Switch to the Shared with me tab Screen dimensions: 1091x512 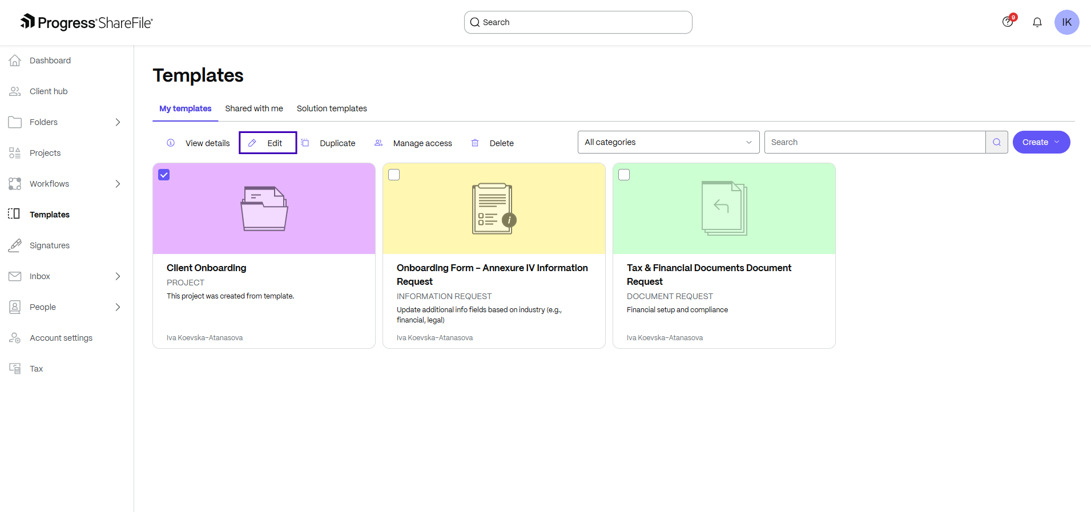pyautogui.click(x=254, y=108)
